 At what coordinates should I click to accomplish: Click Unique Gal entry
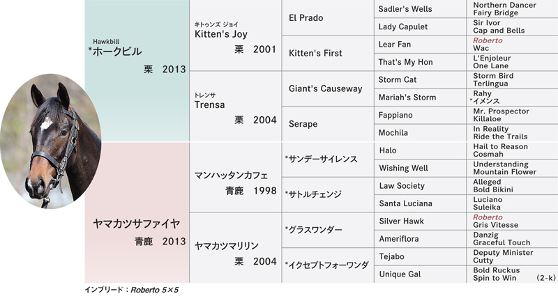400,274
